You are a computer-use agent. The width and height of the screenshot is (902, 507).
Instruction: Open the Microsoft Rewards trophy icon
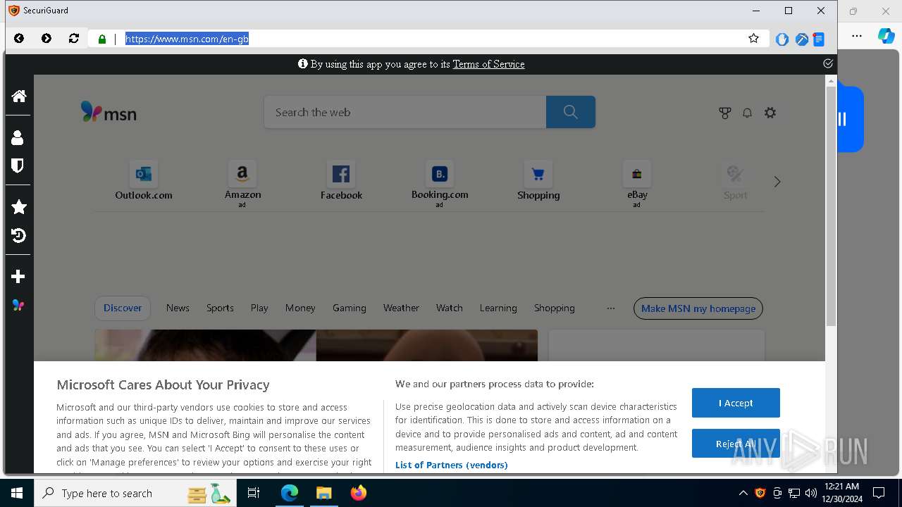click(725, 113)
